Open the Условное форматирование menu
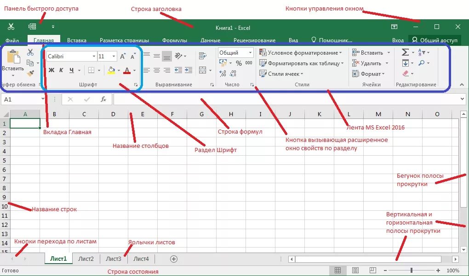Screen dimensions: 469x276 coord(301,53)
